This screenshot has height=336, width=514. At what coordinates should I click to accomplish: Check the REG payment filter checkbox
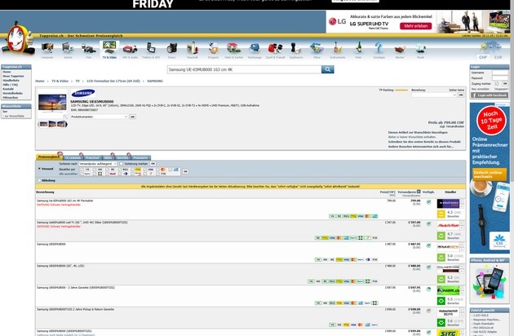click(120, 170)
